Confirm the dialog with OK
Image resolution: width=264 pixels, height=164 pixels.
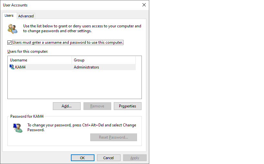[x=83, y=158]
